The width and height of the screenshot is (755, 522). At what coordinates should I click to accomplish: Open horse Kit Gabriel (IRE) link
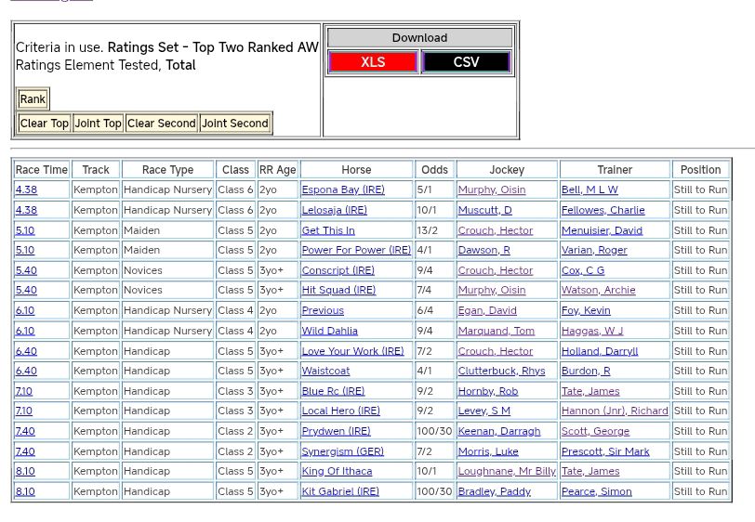(x=340, y=492)
